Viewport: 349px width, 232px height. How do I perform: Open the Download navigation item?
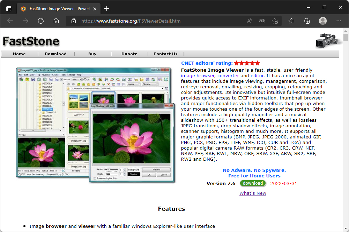pos(55,54)
